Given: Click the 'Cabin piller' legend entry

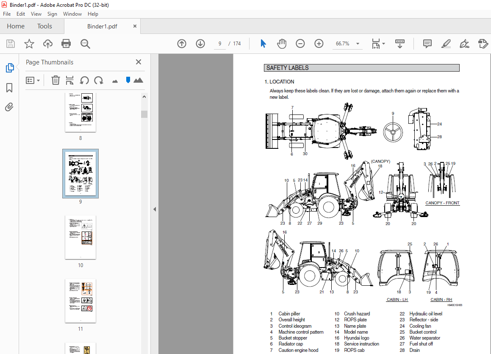Looking at the screenshot, I should coord(289,314).
